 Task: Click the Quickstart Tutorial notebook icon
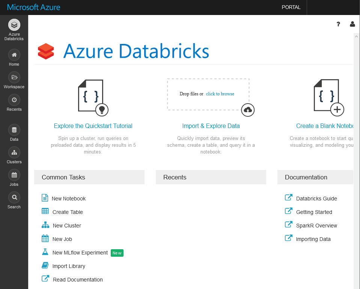click(93, 98)
